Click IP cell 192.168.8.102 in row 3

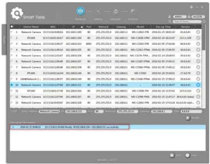click(73, 44)
